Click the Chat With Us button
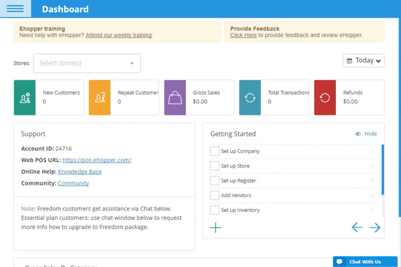The image size is (401, 267). (x=365, y=261)
